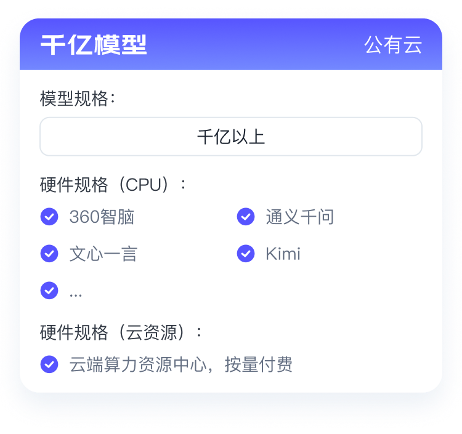Select the 公有云 label in header

coord(394,45)
